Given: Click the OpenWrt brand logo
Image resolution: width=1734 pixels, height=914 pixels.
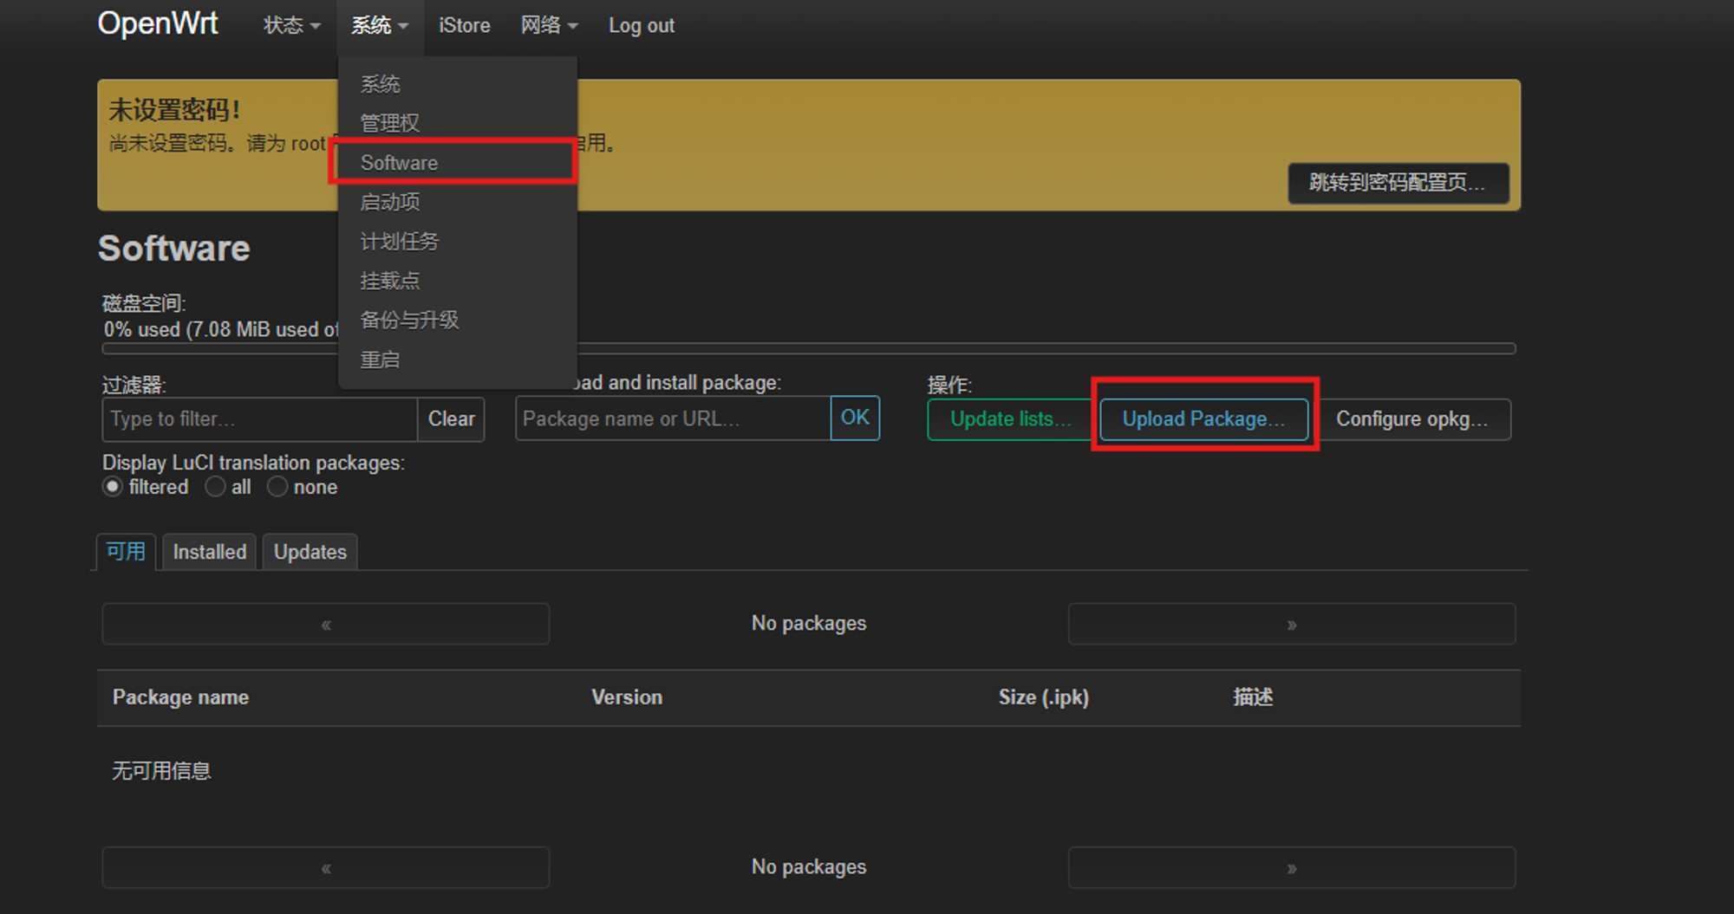Looking at the screenshot, I should click(158, 23).
